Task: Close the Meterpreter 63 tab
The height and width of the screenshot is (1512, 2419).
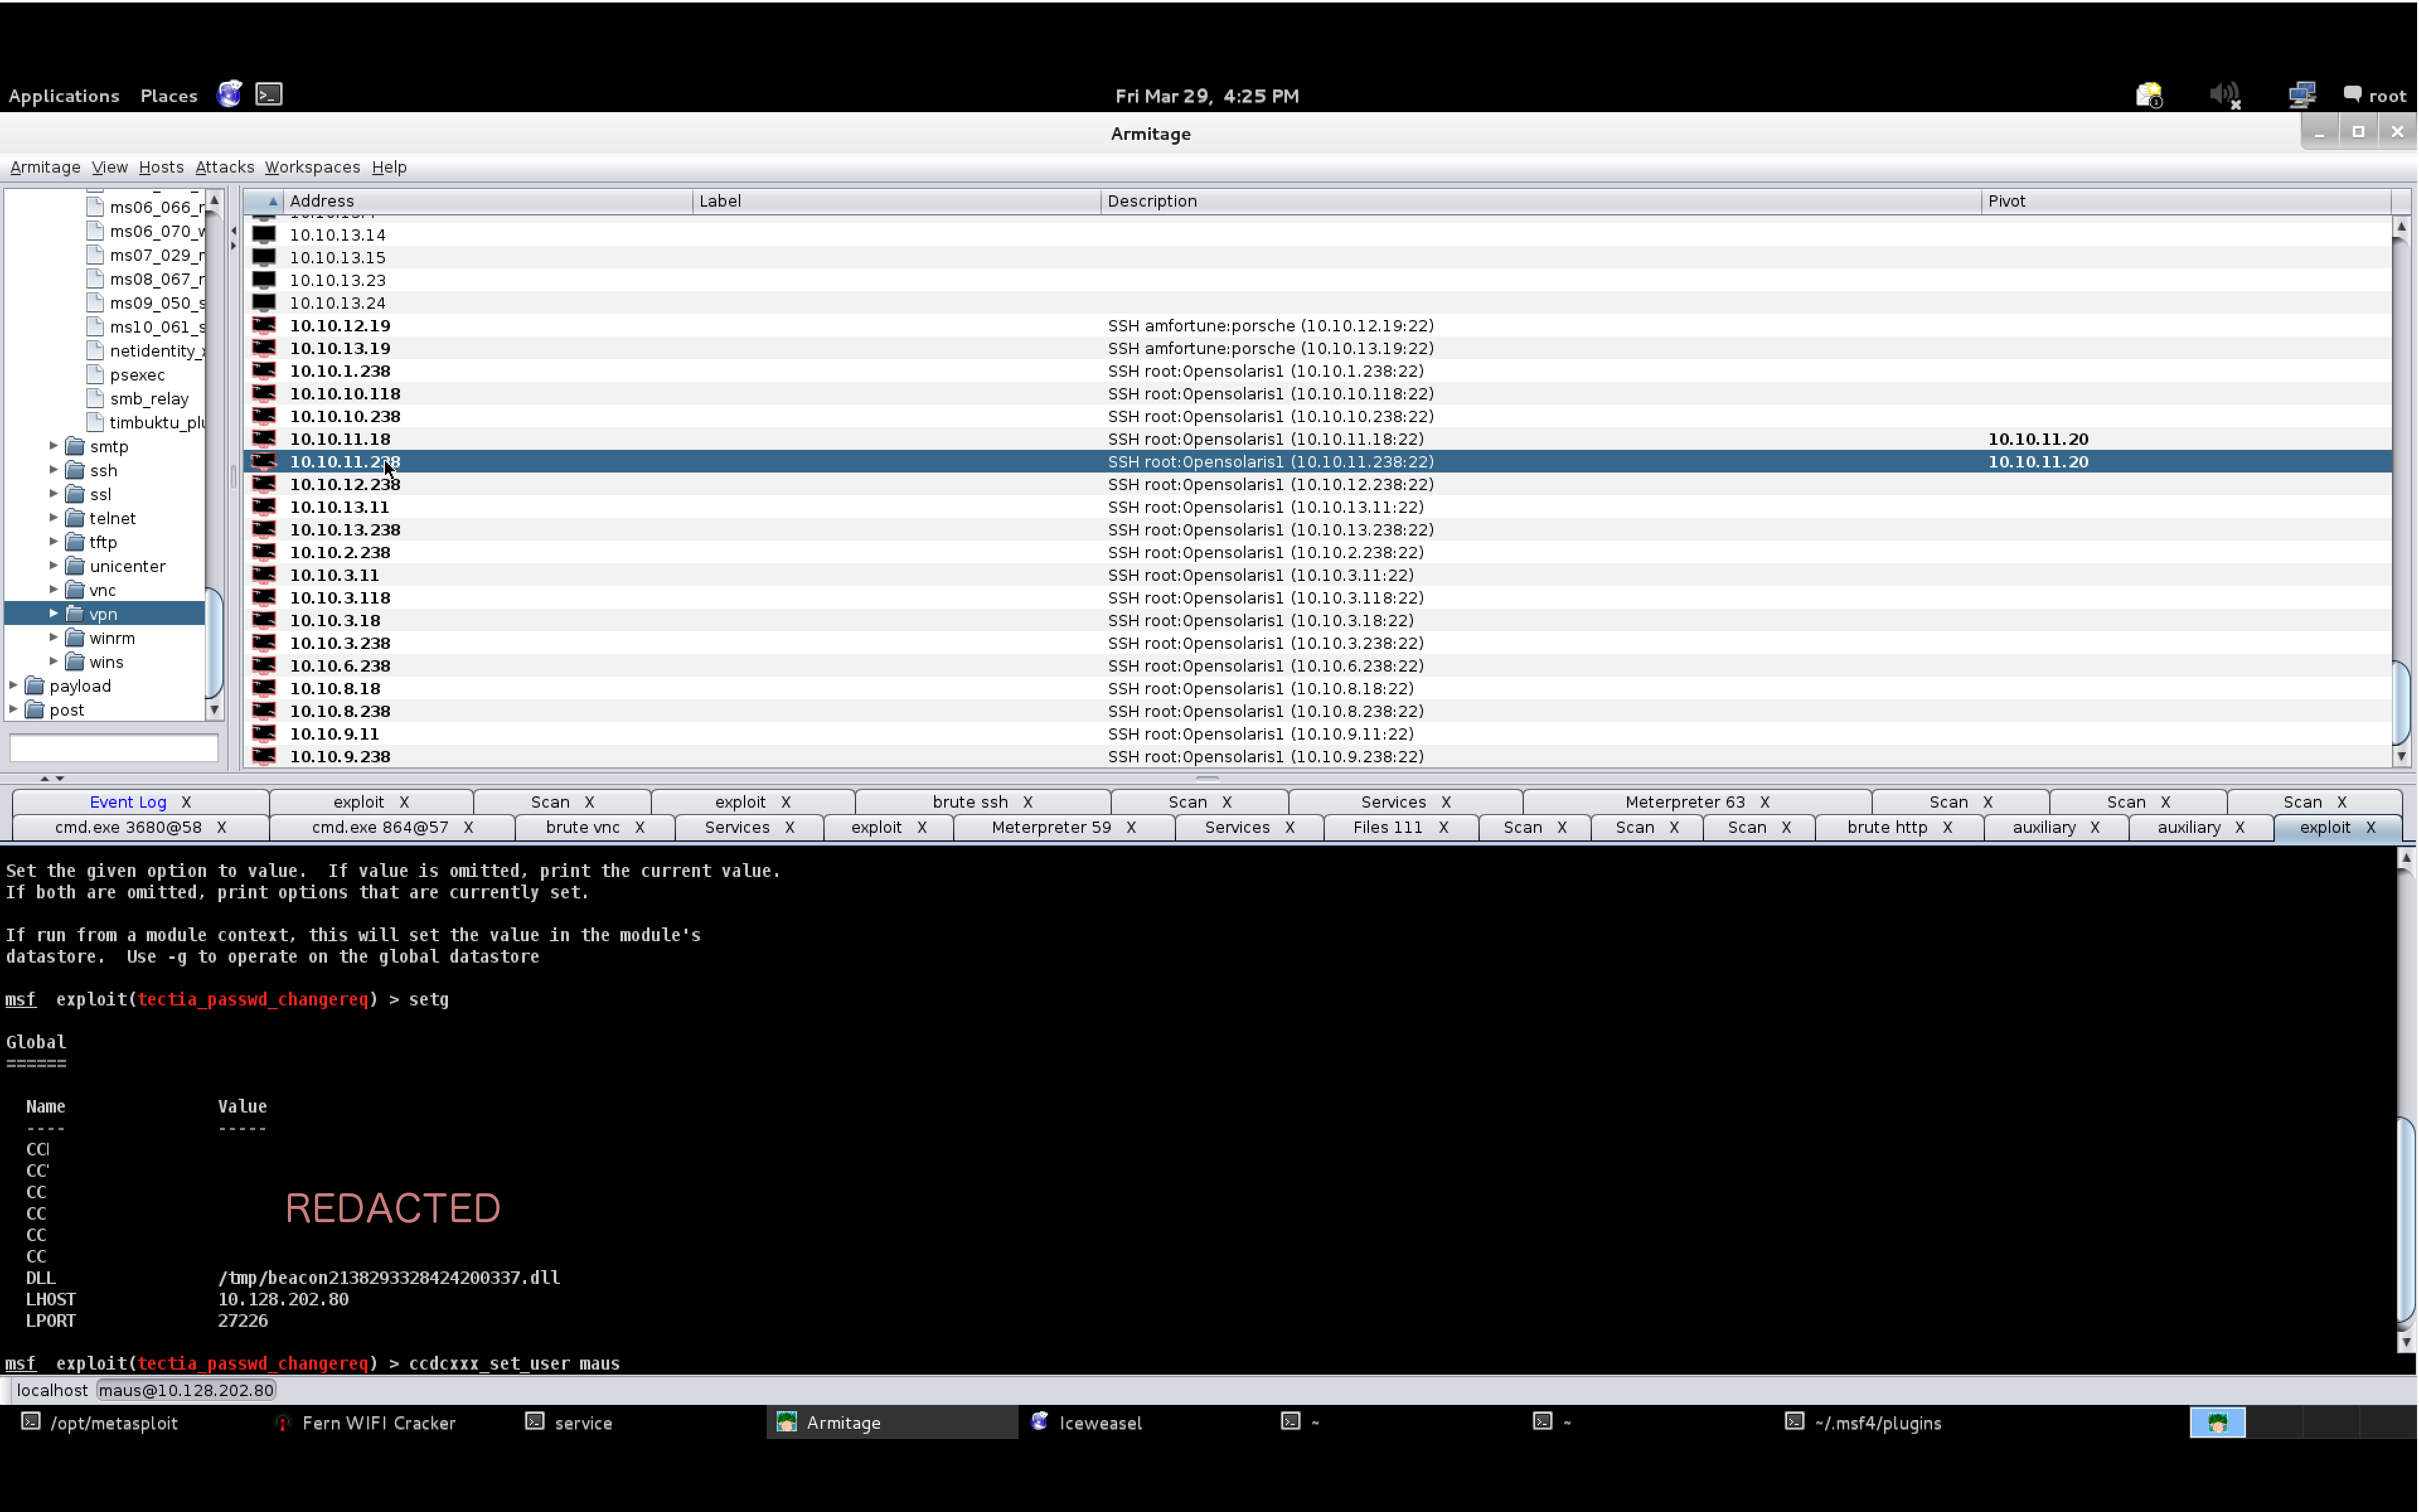Action: tap(1764, 802)
